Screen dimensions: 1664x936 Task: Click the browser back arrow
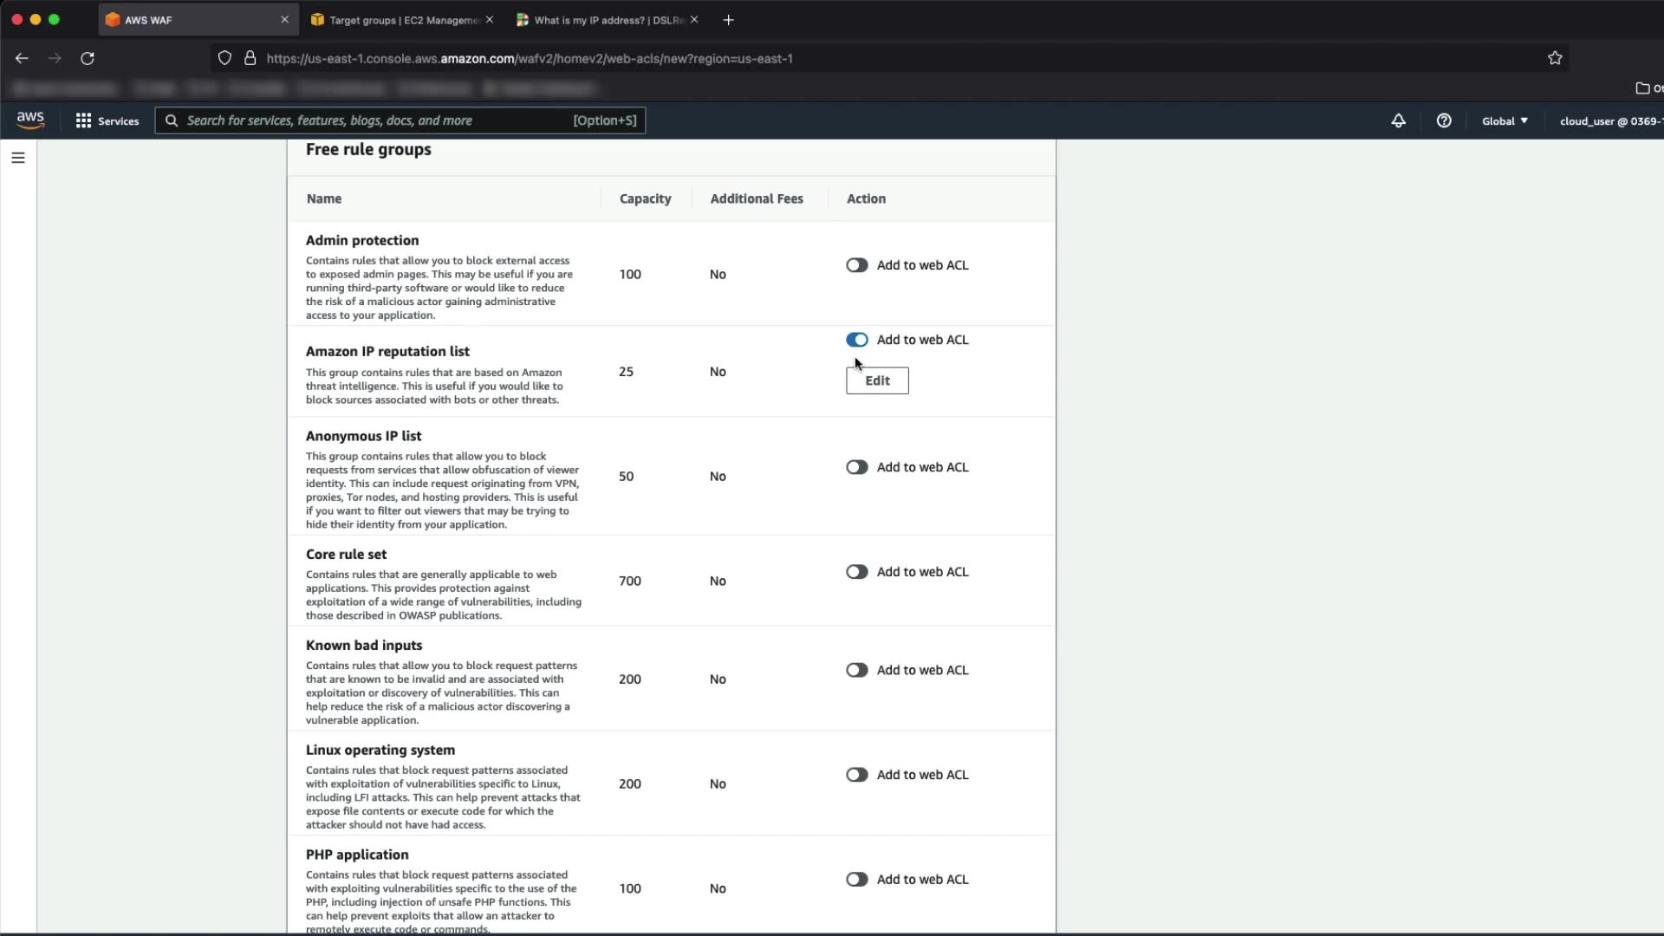22,58
